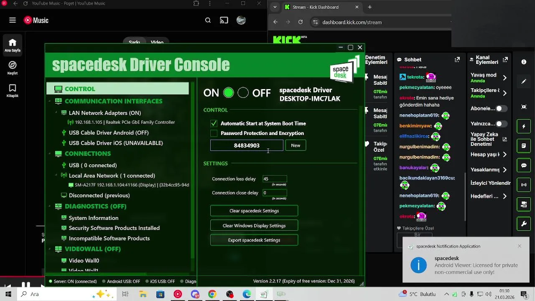The image size is (535, 301).
Task: Click the password field showing 84834903
Action: [247, 145]
